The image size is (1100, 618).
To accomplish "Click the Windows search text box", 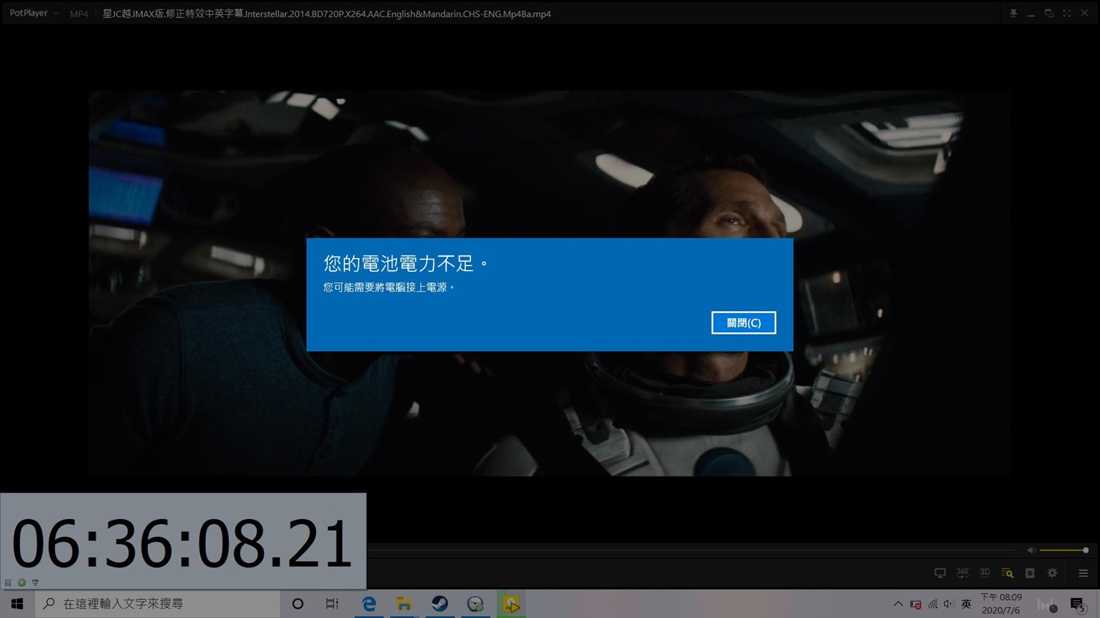I will [x=158, y=604].
